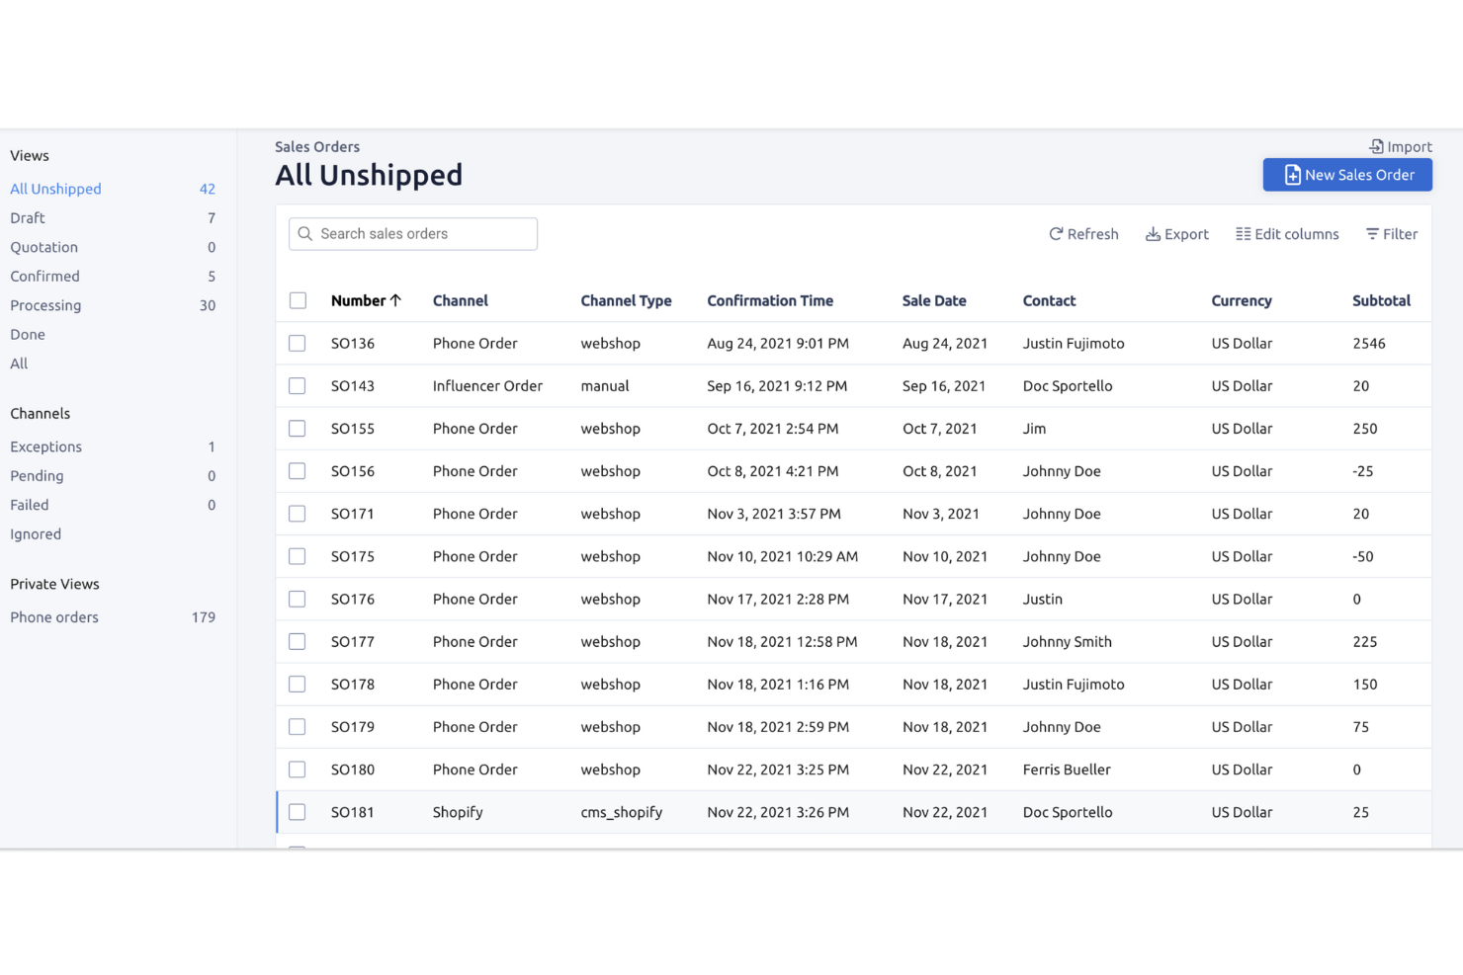The height and width of the screenshot is (975, 1463).
Task: Toggle sorting with the Number column arrow
Action: 397,299
